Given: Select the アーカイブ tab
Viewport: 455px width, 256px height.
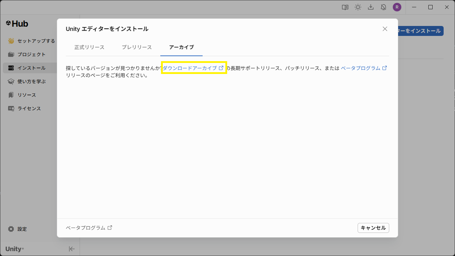Looking at the screenshot, I should (x=181, y=47).
